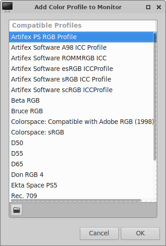Click the monitor icon in the title bar
This screenshot has width=166, height=246.
pos(7,7)
